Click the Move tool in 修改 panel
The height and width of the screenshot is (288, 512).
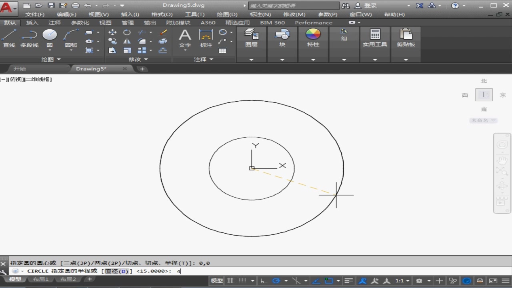(x=112, y=32)
